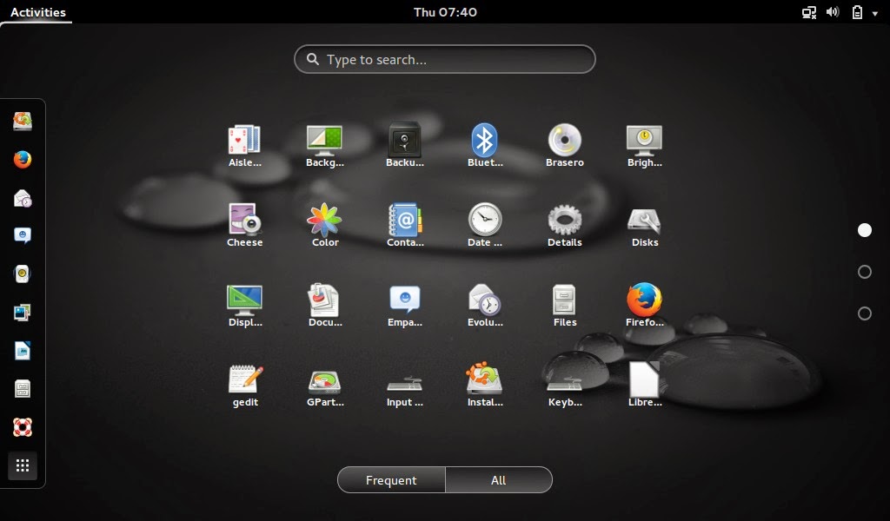Launch the gedit text editor
890x521 pixels.
coord(245,379)
